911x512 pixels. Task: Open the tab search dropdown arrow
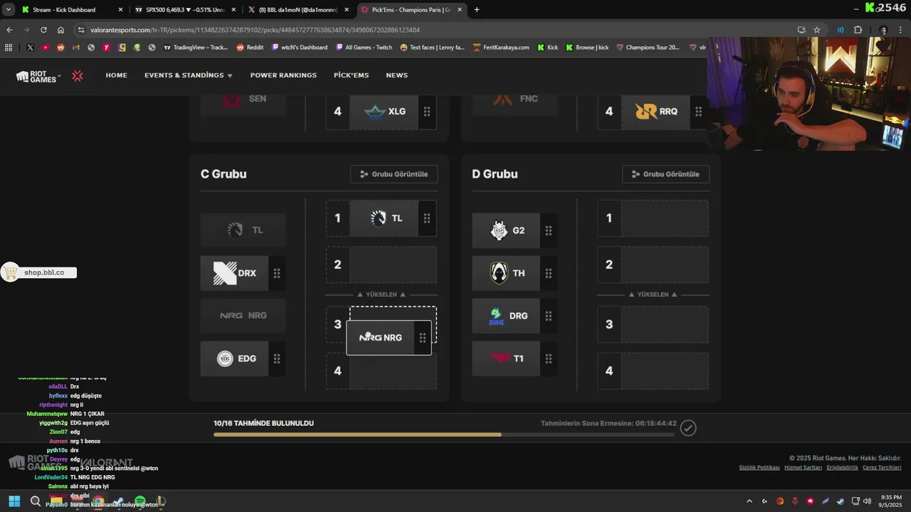click(9, 10)
